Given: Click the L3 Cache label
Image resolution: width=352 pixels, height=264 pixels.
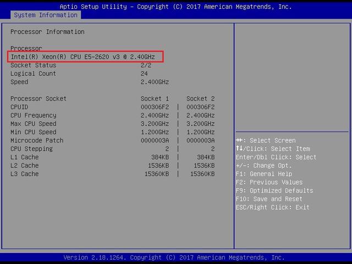Looking at the screenshot, I should point(25,174).
